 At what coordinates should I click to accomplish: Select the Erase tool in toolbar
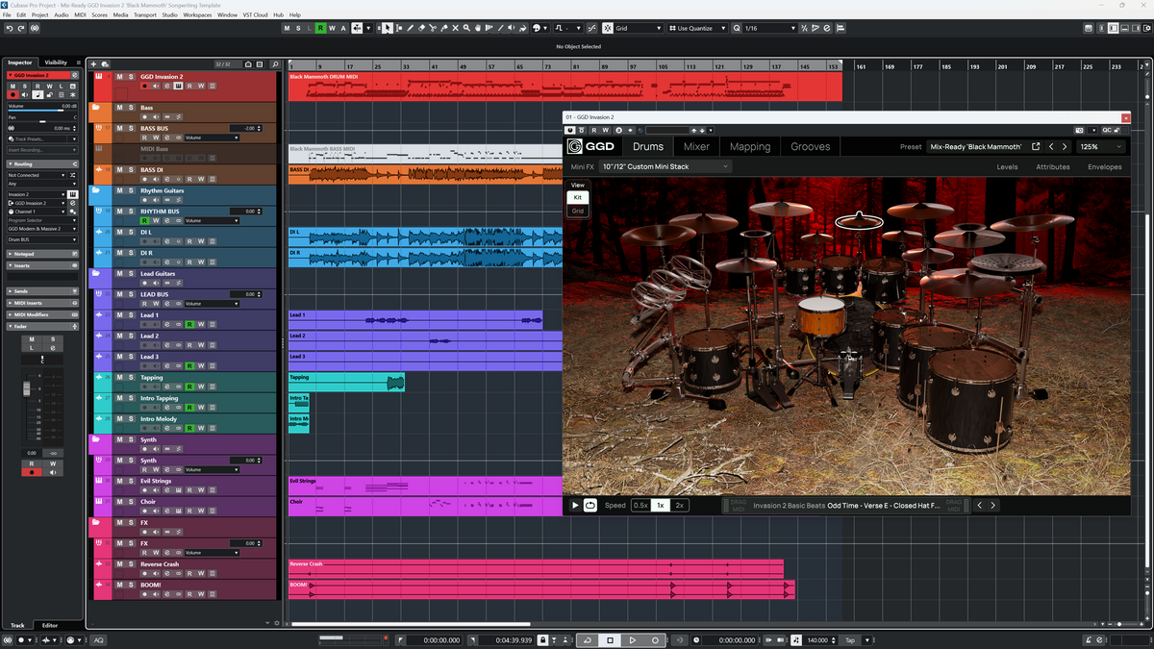[x=421, y=28]
